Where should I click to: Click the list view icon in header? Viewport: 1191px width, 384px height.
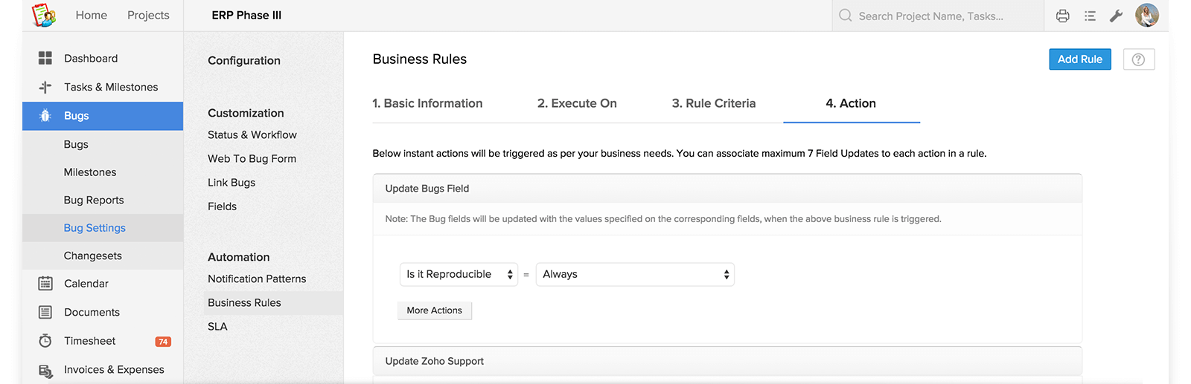click(1090, 16)
